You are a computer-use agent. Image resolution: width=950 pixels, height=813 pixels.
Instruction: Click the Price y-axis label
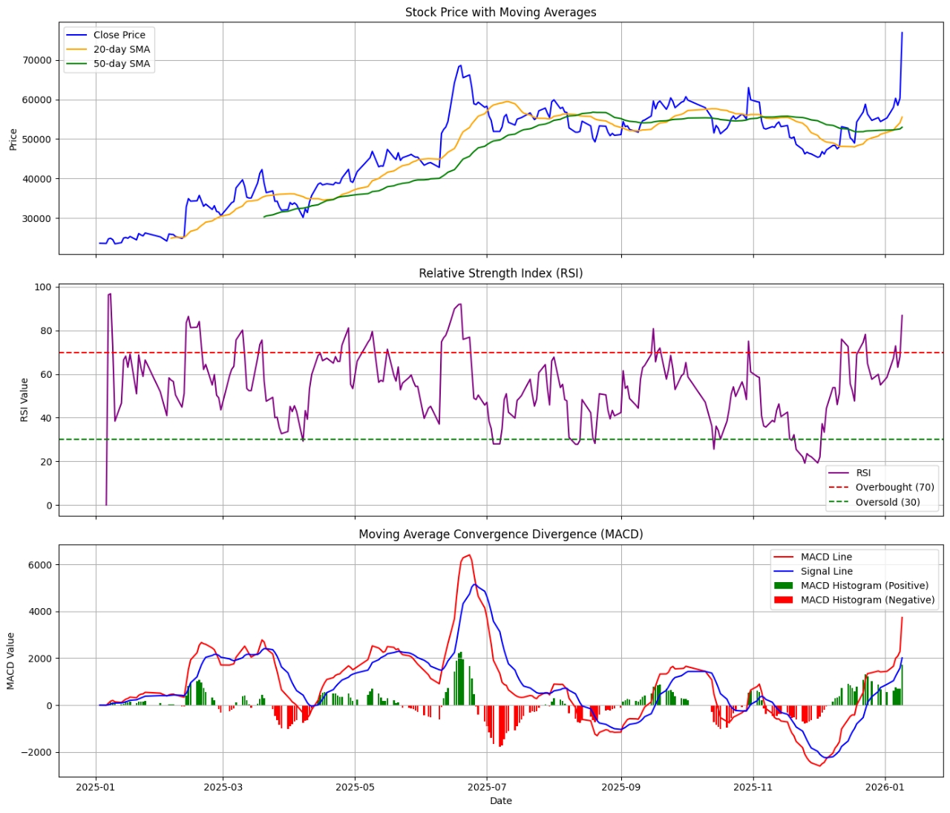tap(13, 140)
